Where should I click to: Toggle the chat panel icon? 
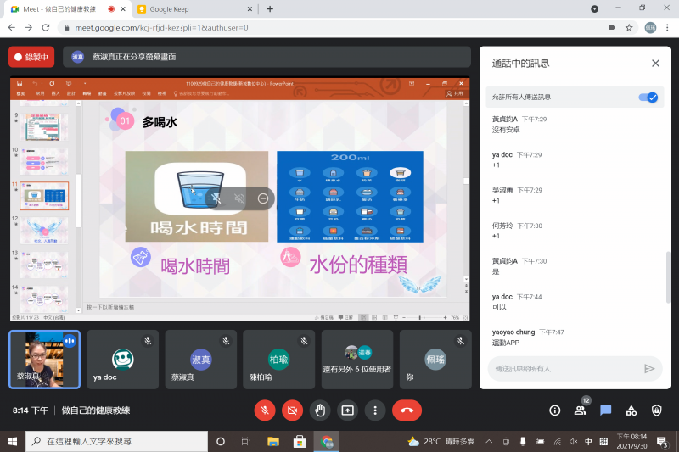605,410
